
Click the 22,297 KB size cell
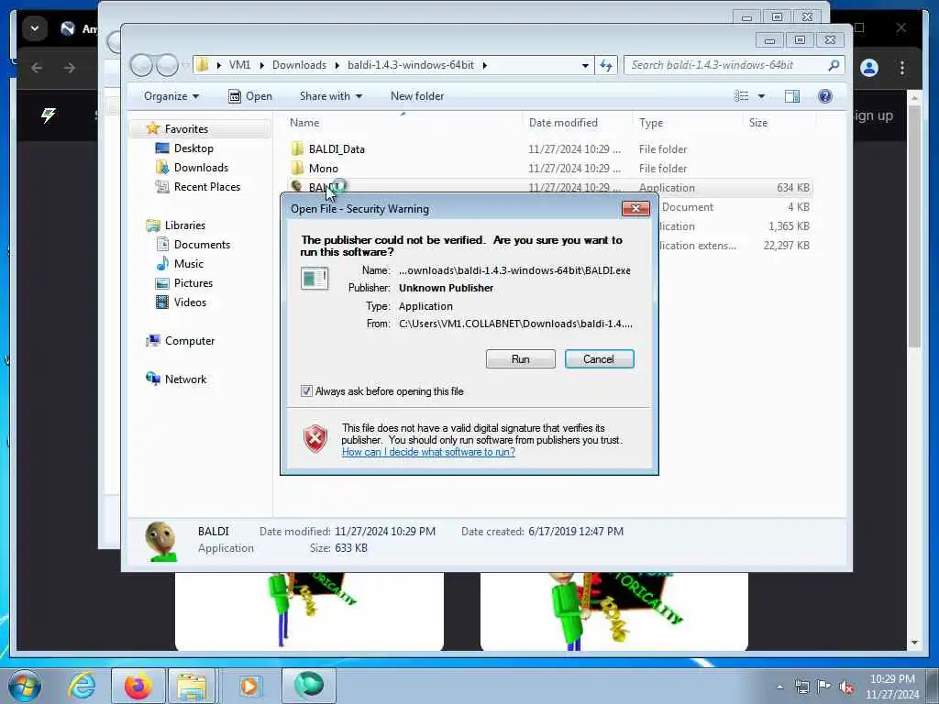[786, 246]
